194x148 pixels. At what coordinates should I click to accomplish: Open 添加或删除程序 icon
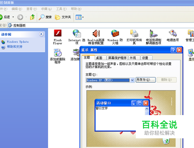(x=57, y=56)
